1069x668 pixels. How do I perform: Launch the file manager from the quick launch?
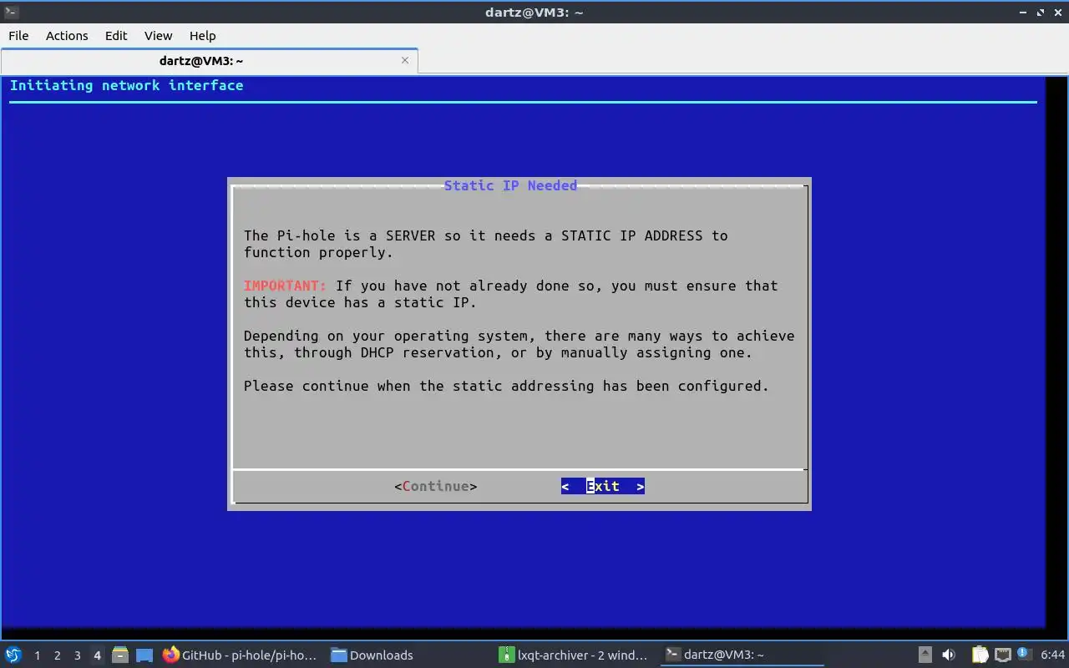tap(120, 655)
